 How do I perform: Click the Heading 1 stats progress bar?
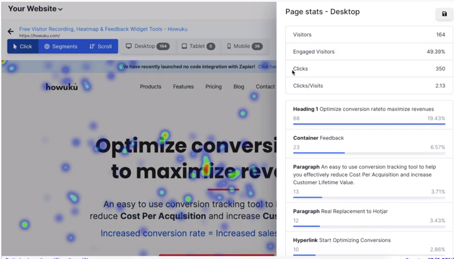(x=369, y=124)
